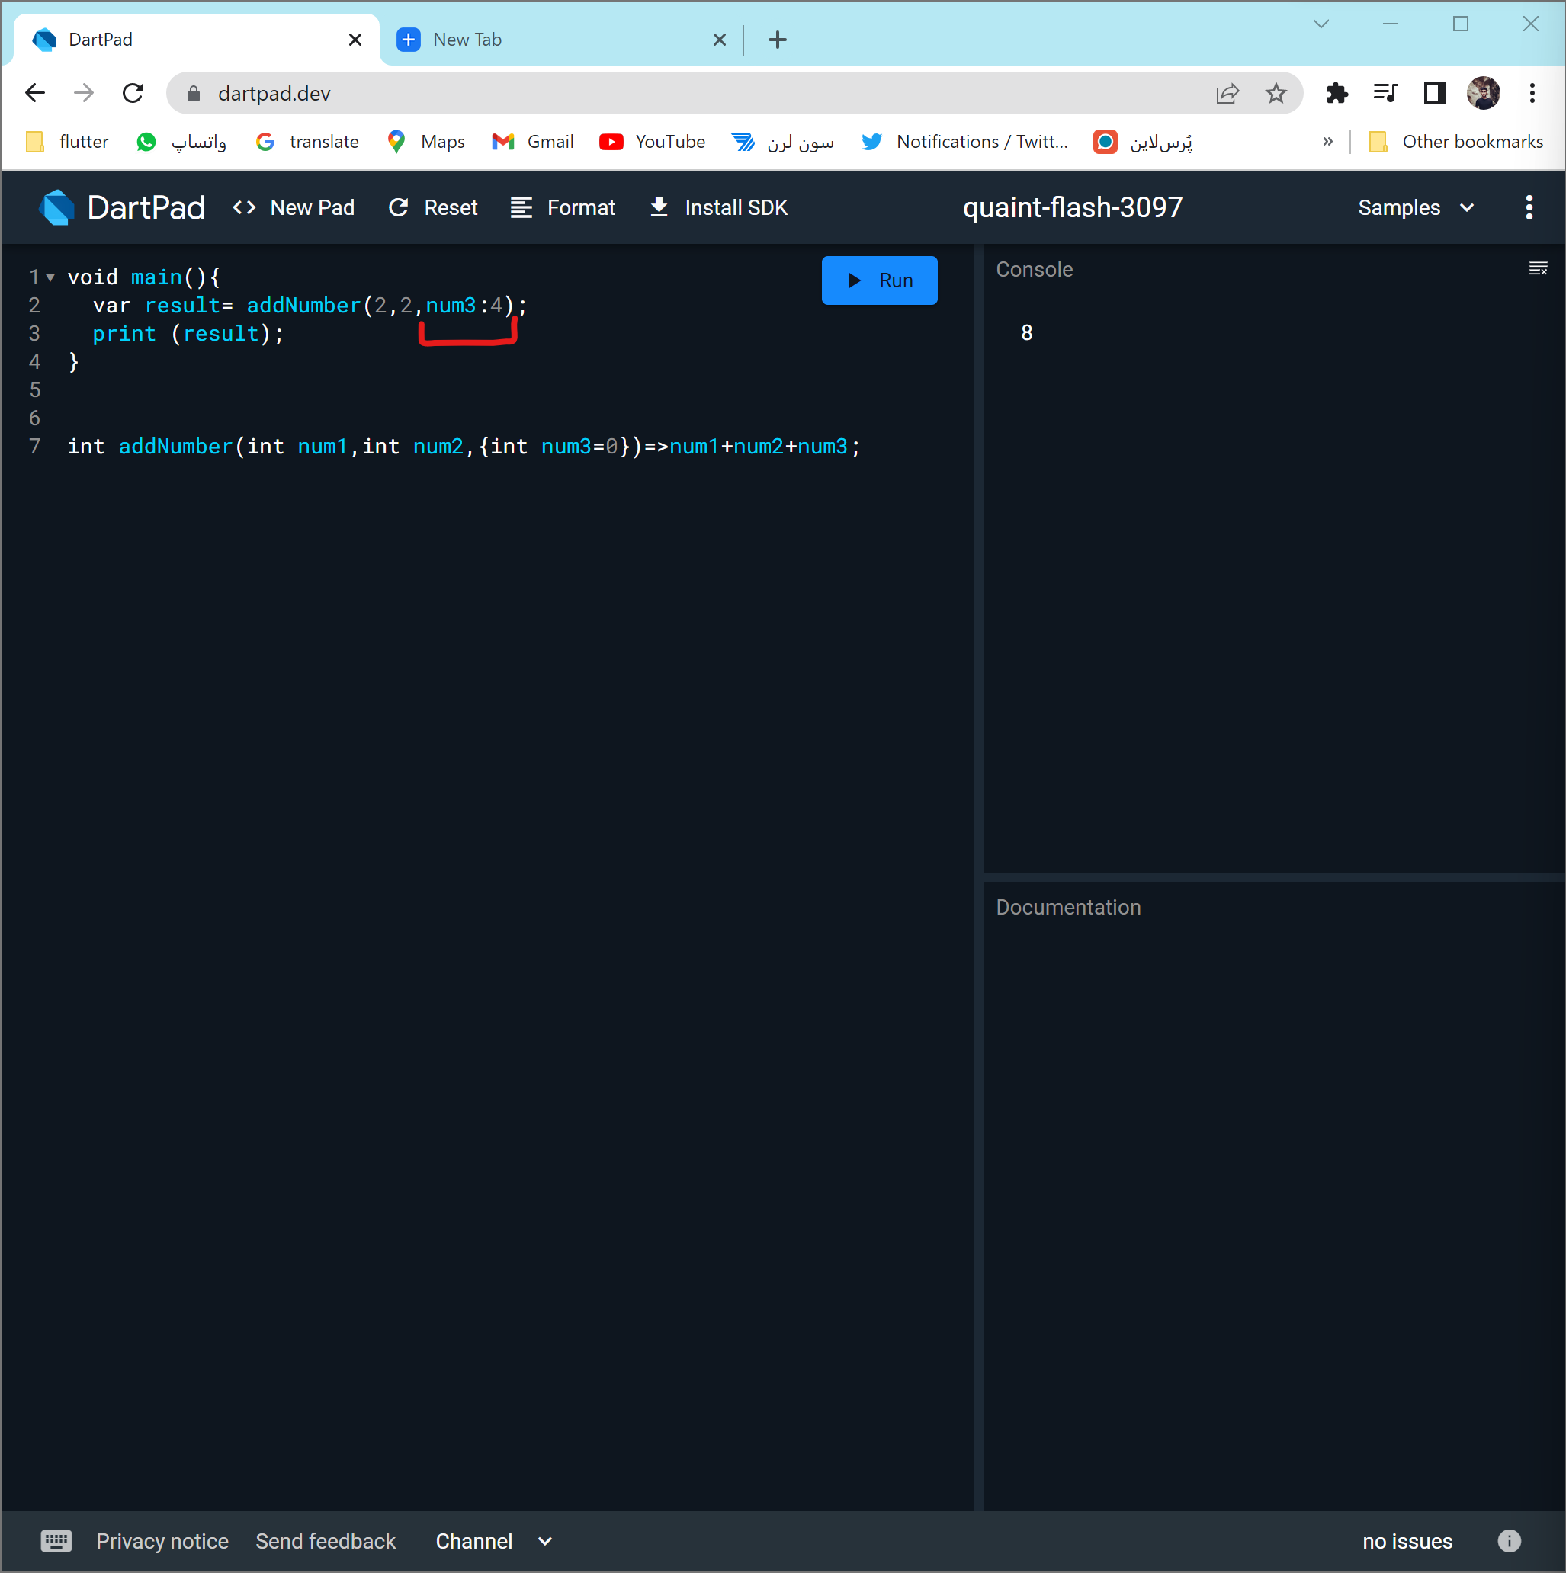Open the Chrome profile avatar
This screenshot has width=1566, height=1573.
[x=1483, y=93]
